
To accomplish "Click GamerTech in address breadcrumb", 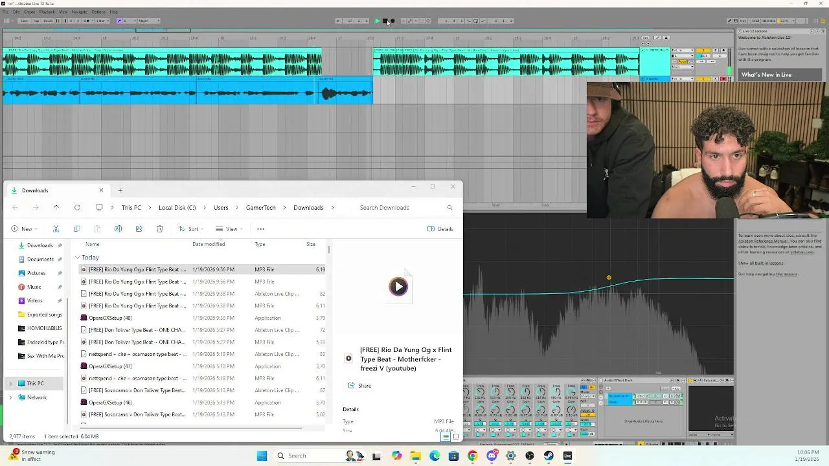I will point(260,208).
